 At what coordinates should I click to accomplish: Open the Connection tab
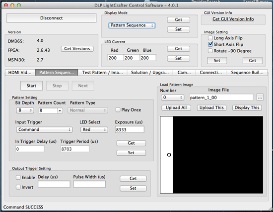(x=211, y=73)
